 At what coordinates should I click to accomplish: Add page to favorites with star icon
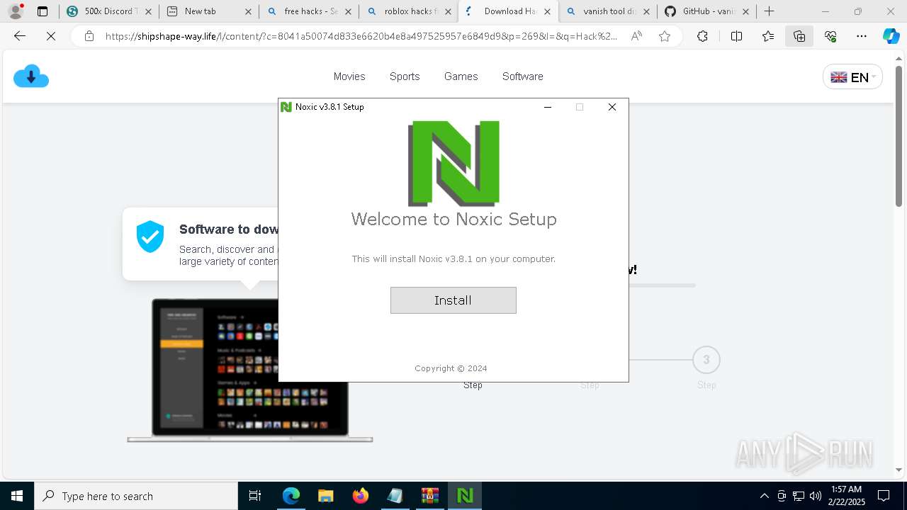pyautogui.click(x=665, y=36)
